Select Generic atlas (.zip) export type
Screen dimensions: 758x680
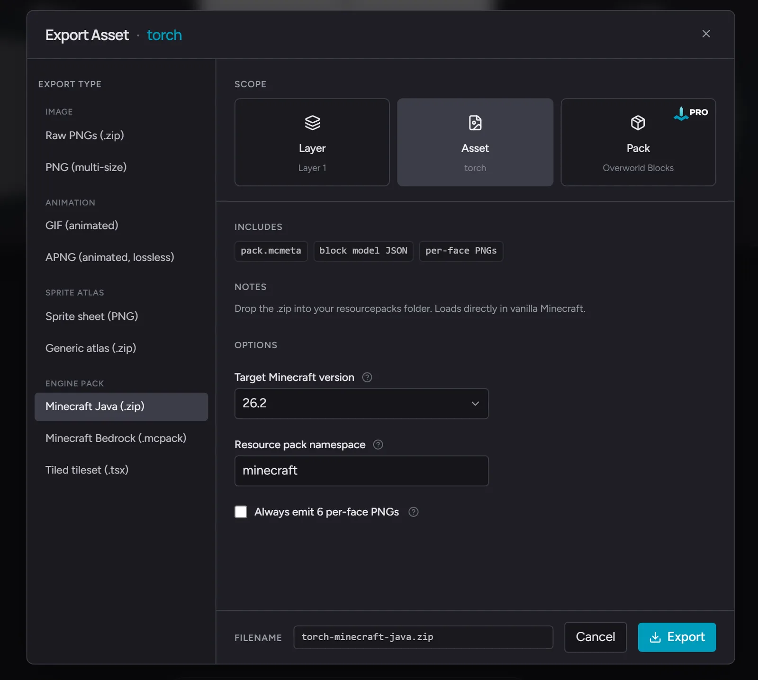[121, 348]
